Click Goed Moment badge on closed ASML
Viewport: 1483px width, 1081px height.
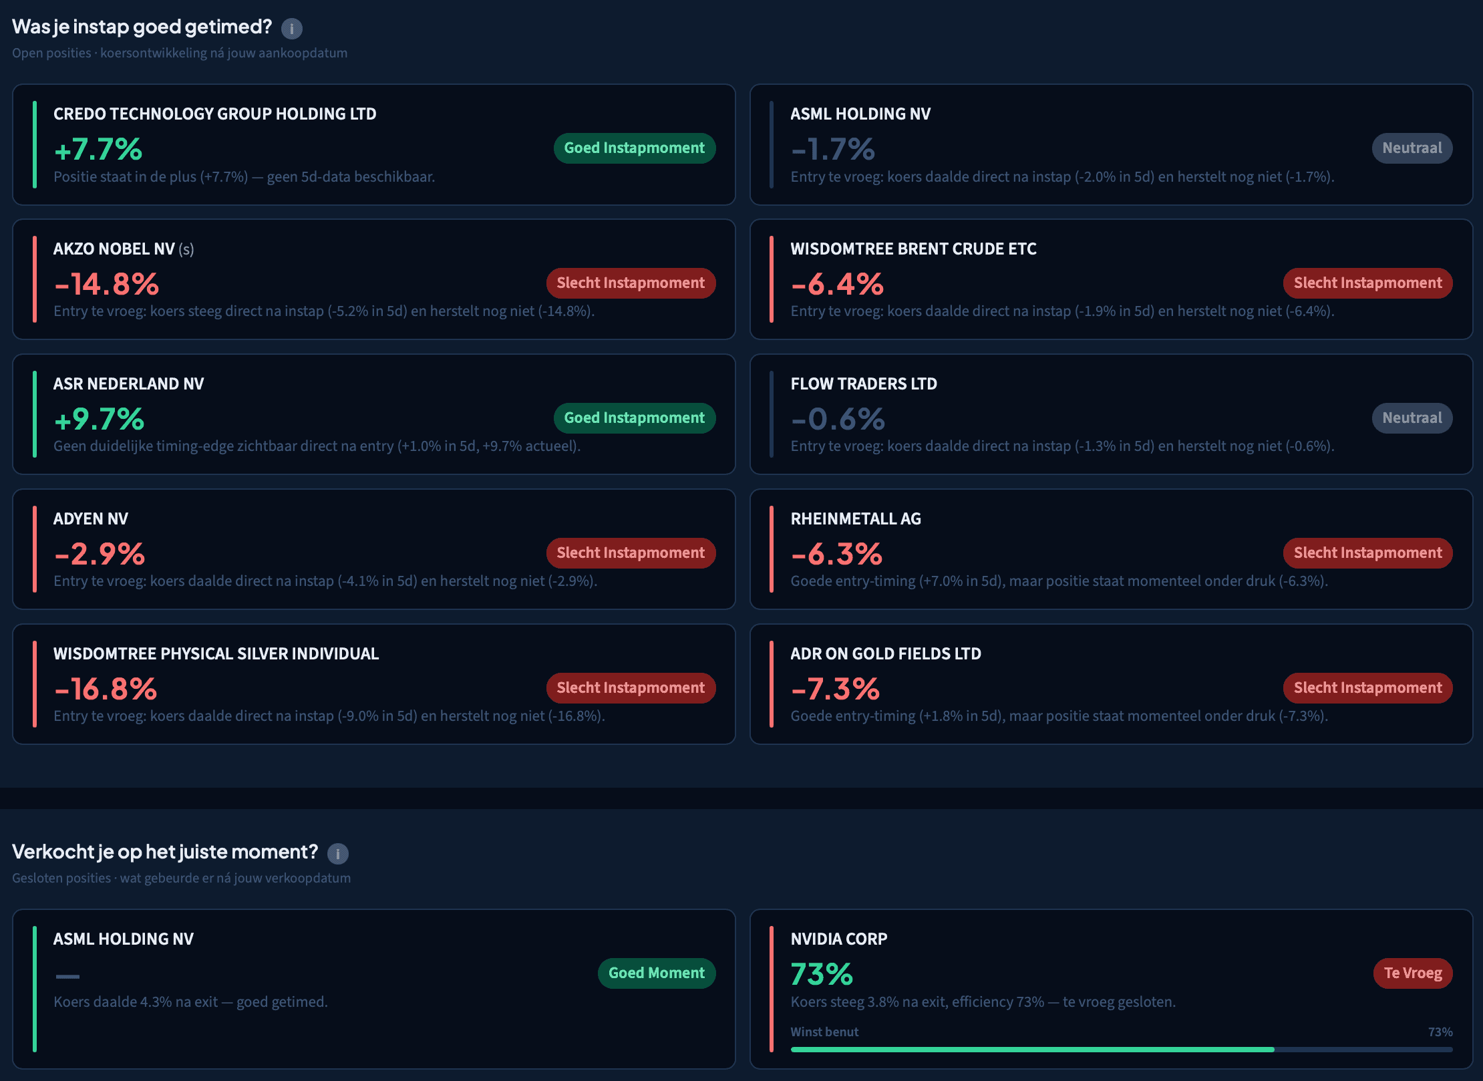click(x=656, y=973)
